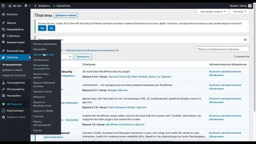256x144 pixels.
Task: Open Детали for version 2.7.8 plugin
Action: (142, 107)
